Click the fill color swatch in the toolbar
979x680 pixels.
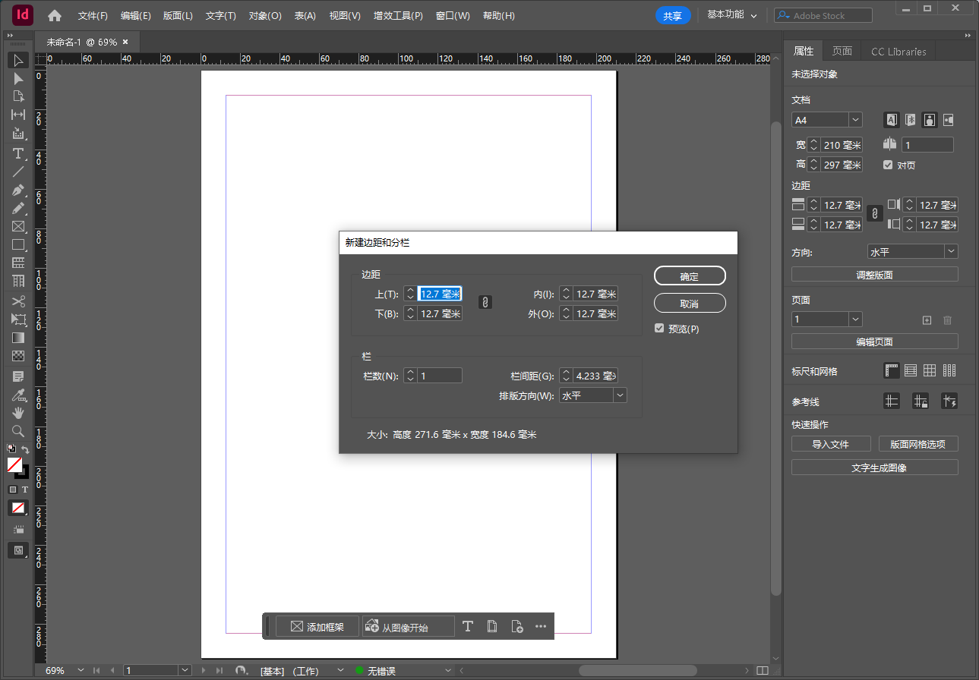click(15, 465)
